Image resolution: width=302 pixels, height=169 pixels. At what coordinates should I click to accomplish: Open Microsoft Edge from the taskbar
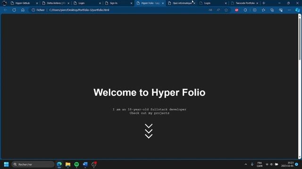[59, 164]
